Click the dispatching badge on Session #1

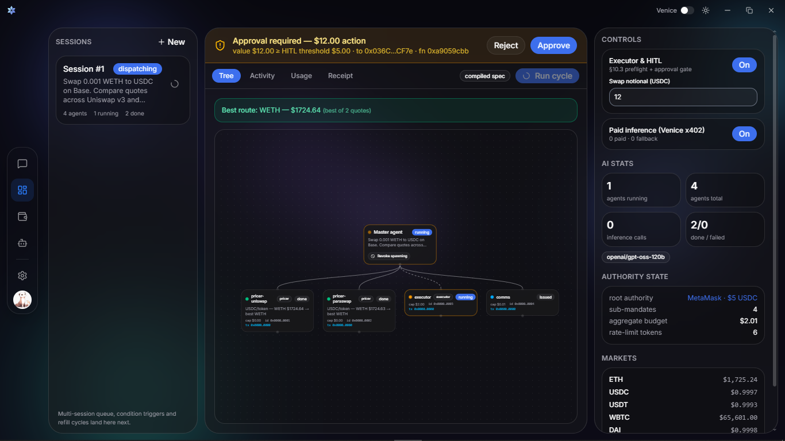pyautogui.click(x=138, y=69)
